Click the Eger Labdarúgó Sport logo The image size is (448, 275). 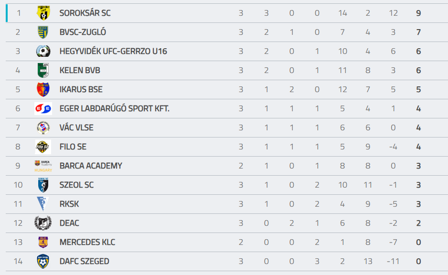tap(43, 108)
